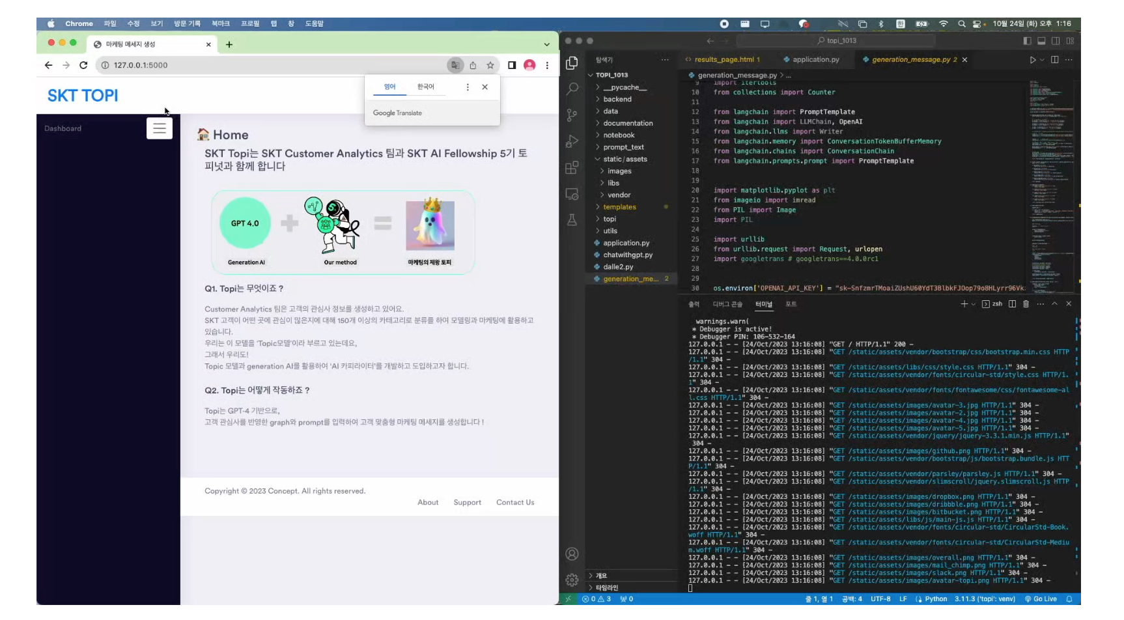Open the Source Control view in VS Code

point(572,115)
